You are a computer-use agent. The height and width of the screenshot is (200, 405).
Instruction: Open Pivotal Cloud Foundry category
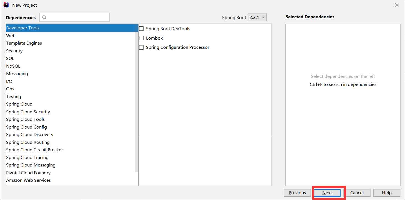(71, 173)
